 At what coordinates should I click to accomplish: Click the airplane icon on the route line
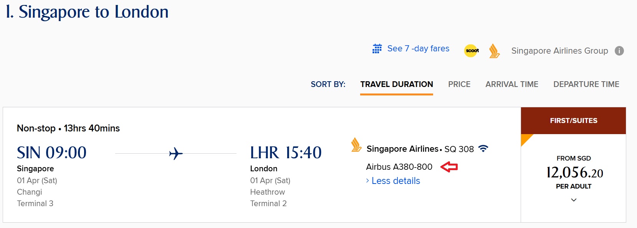[x=176, y=154]
